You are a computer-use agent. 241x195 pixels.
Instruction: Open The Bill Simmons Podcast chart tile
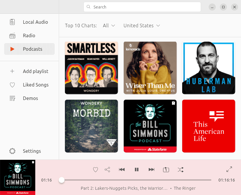(150, 126)
